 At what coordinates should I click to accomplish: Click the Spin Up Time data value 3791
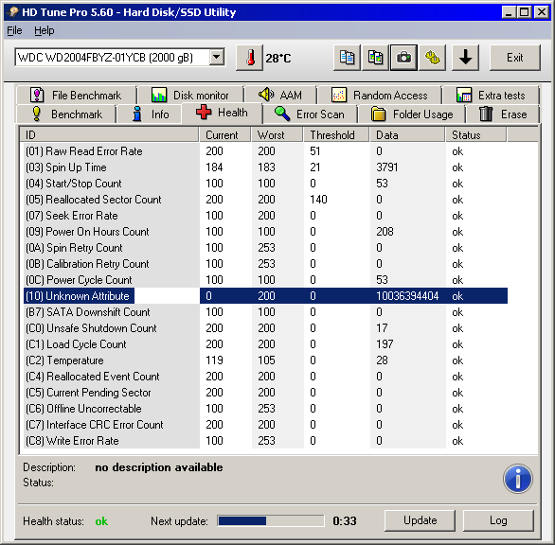387,167
